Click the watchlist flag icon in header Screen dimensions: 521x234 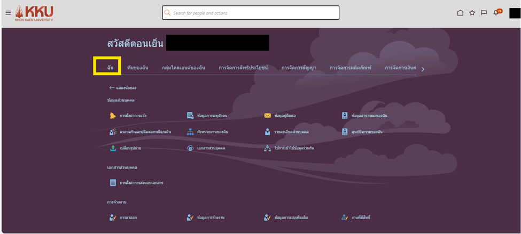click(484, 13)
